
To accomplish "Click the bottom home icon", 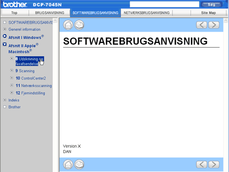I will click(x=68, y=164).
